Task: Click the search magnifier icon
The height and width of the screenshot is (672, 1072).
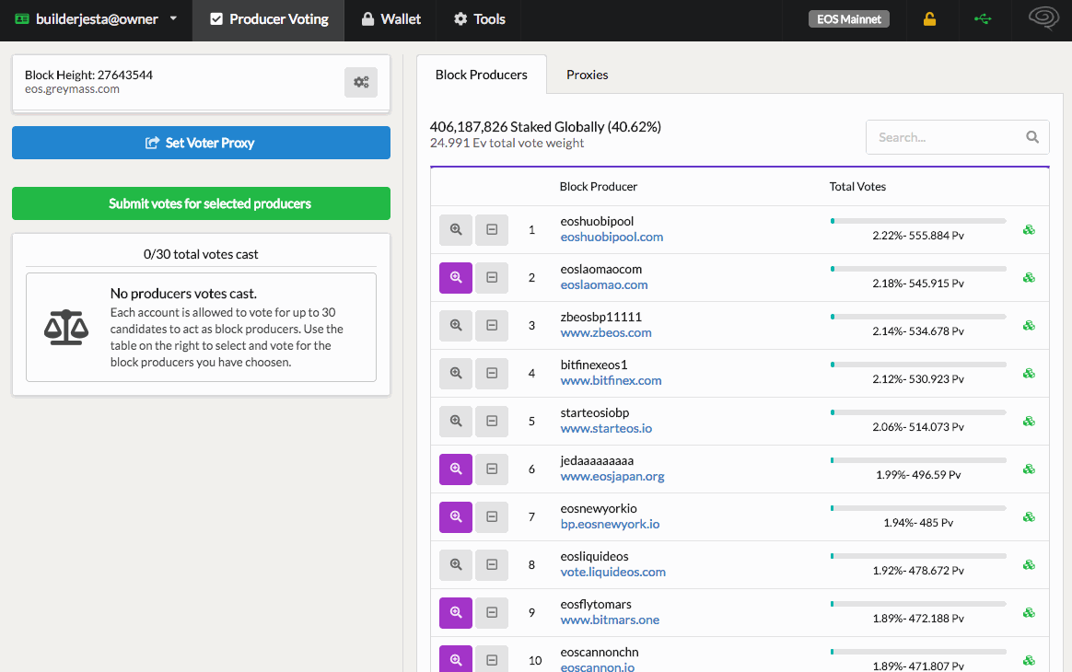Action: pyautogui.click(x=1032, y=137)
